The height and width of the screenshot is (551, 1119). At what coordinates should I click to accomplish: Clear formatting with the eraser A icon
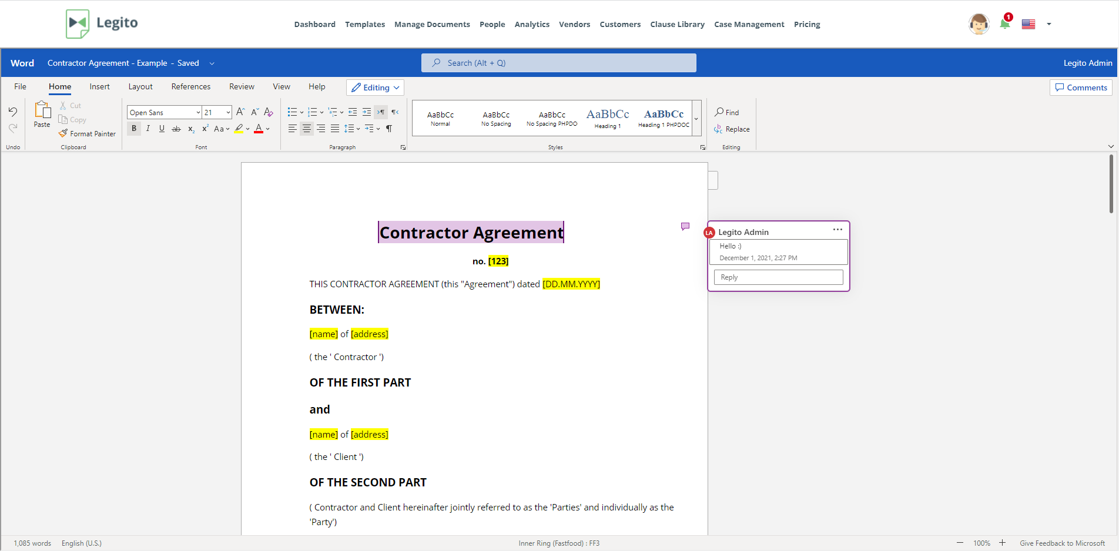click(x=269, y=112)
